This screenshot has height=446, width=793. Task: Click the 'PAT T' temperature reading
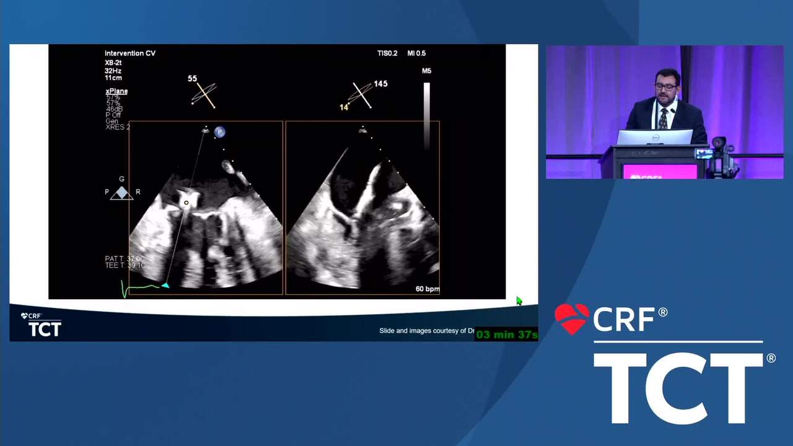pos(125,258)
